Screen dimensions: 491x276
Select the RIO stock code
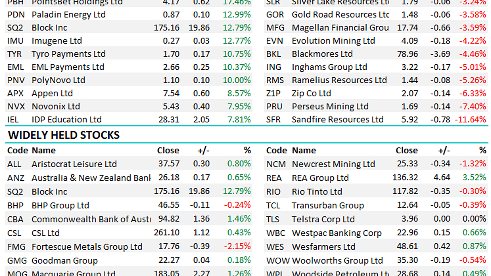click(274, 192)
